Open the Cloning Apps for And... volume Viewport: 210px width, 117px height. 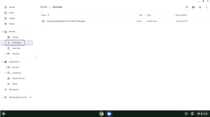[18, 97]
